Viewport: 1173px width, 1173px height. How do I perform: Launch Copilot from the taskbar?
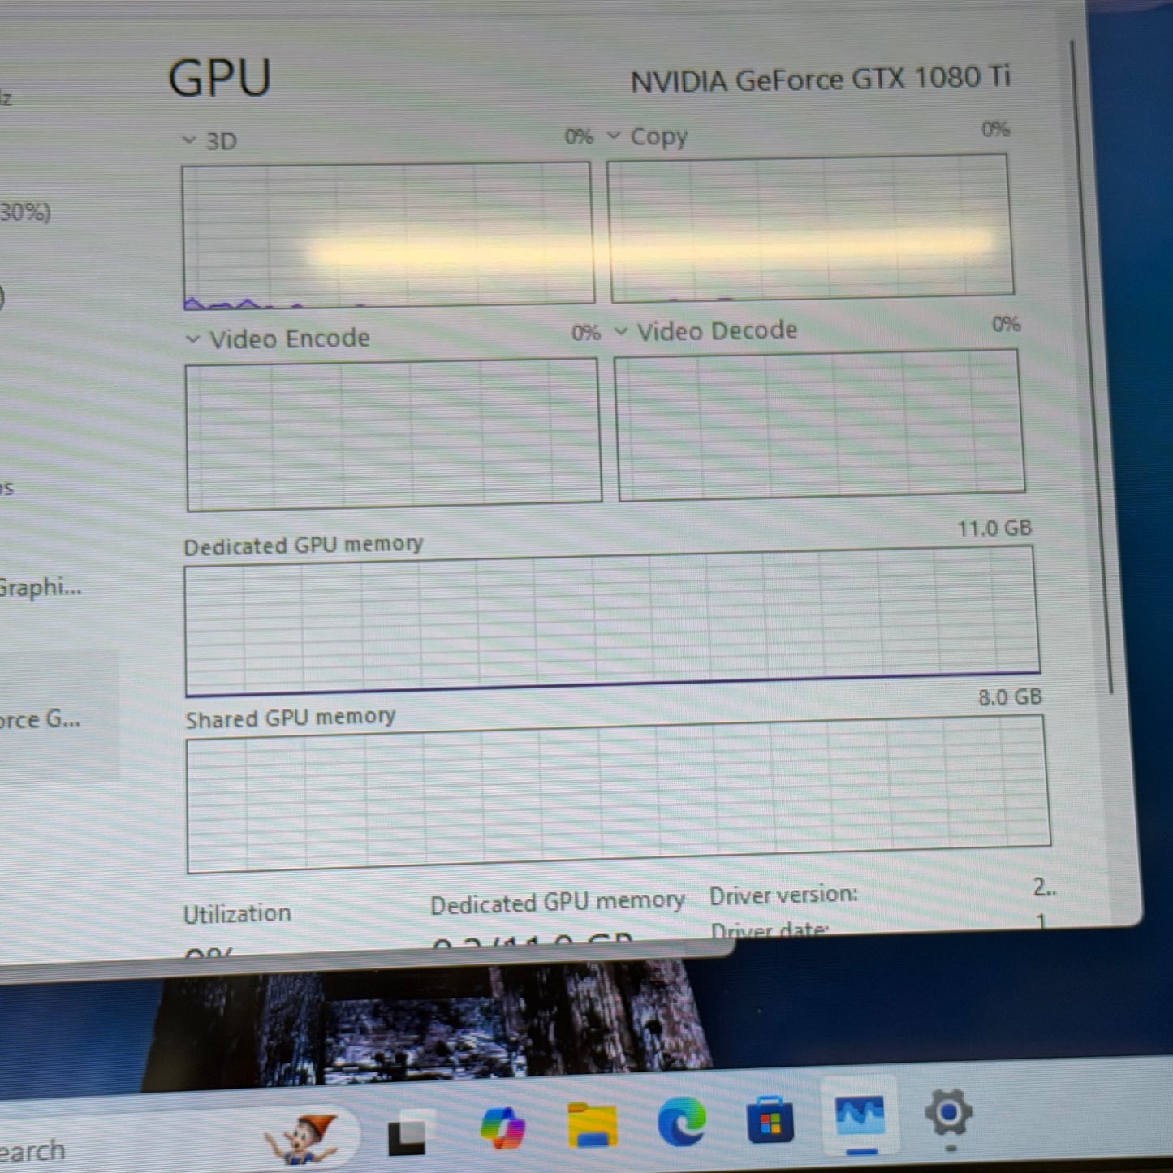coord(502,1128)
